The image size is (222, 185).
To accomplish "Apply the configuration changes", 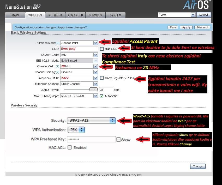I will 186,27.
